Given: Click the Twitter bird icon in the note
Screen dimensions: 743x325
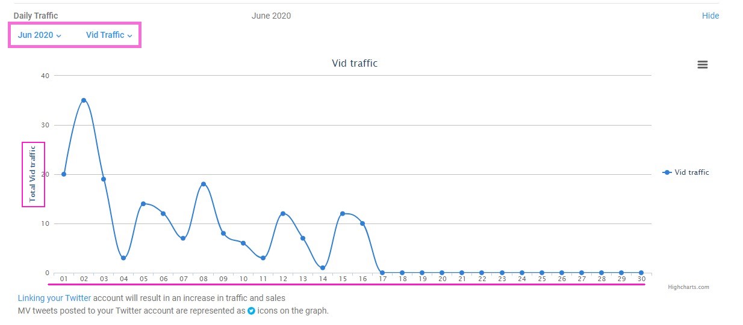Looking at the screenshot, I should click(252, 311).
